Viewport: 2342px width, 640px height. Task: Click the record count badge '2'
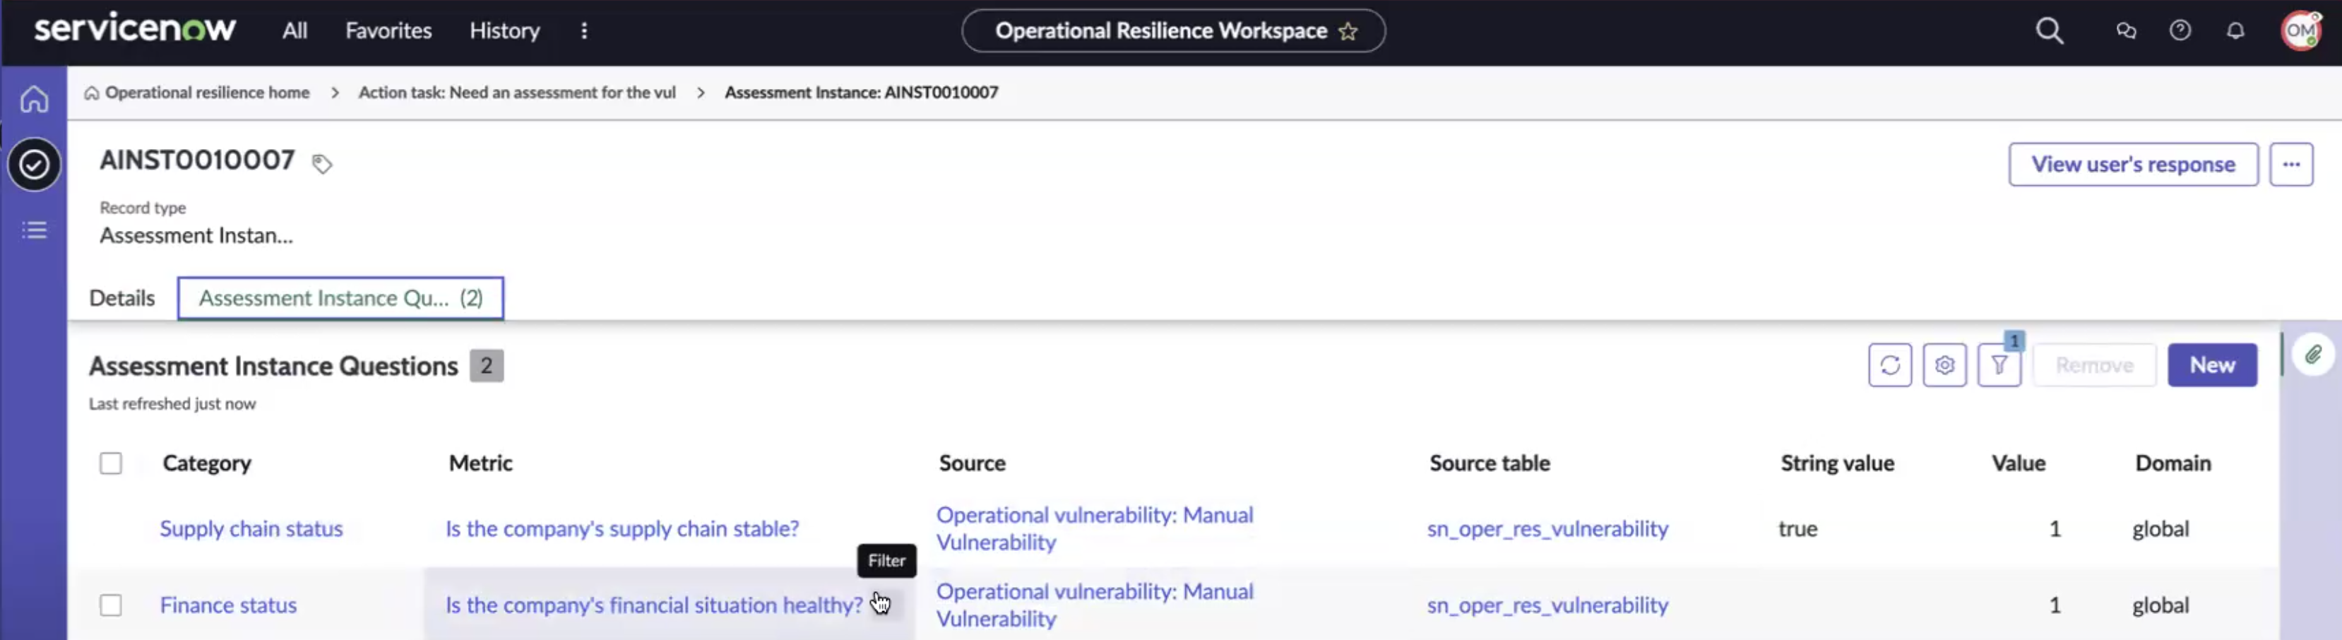coord(487,365)
